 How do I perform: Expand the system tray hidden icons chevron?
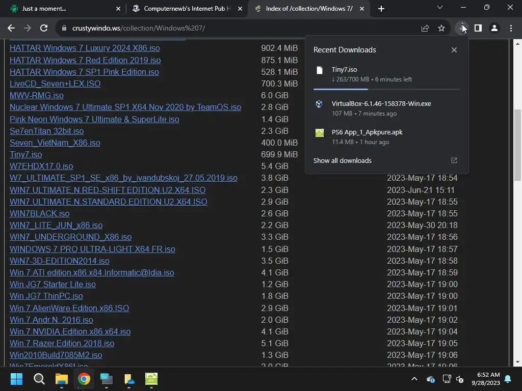[x=414, y=379]
